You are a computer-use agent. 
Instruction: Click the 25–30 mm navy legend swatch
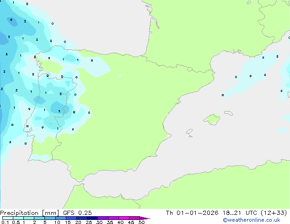pyautogui.click(x=92, y=218)
